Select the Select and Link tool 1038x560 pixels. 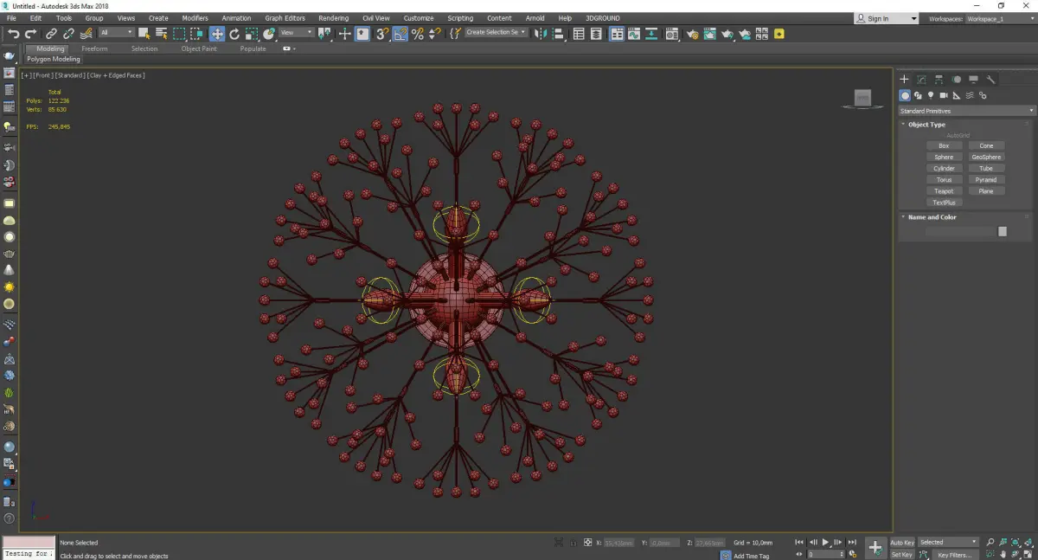[x=51, y=34]
